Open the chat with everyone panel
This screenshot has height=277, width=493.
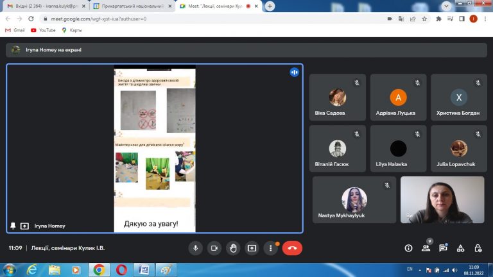pos(444,248)
